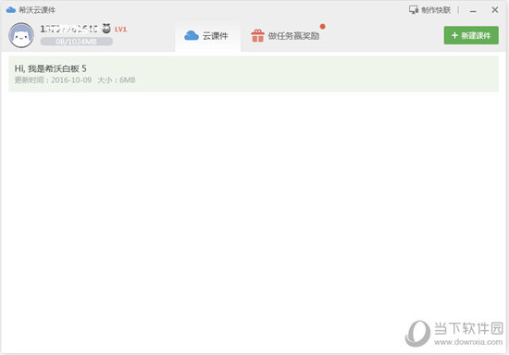Create a new courseware with 新建课件
The height and width of the screenshot is (355, 509).
471,35
